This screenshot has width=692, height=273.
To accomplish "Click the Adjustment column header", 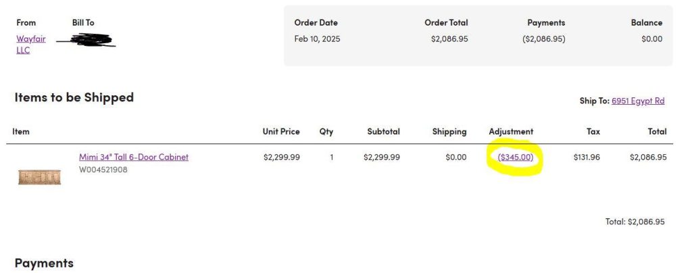I will (510, 132).
